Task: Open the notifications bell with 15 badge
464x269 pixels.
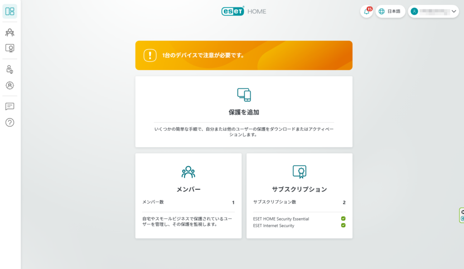Action: click(x=367, y=11)
